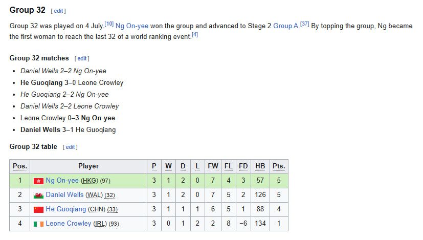Click the Ireland flag icon

point(38,224)
